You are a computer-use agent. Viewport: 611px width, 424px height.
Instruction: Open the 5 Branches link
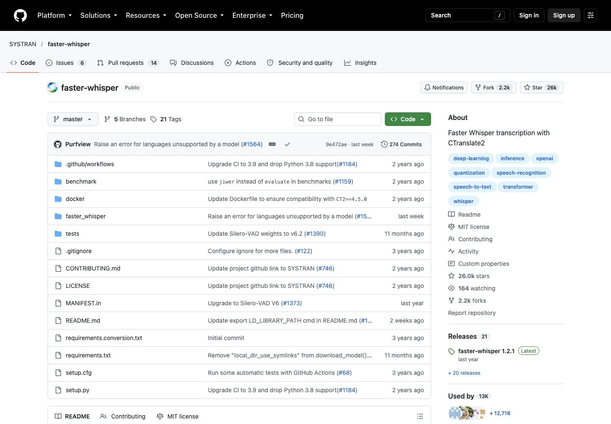point(125,119)
